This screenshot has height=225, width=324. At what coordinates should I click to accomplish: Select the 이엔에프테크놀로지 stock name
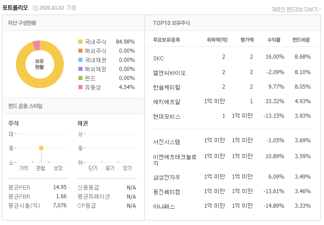(x=175, y=160)
